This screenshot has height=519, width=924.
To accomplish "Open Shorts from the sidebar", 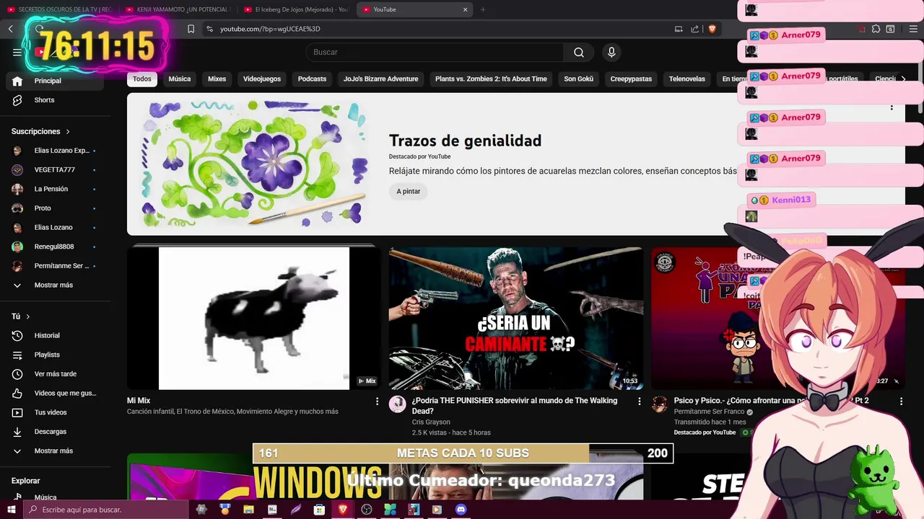I will pos(55,100).
